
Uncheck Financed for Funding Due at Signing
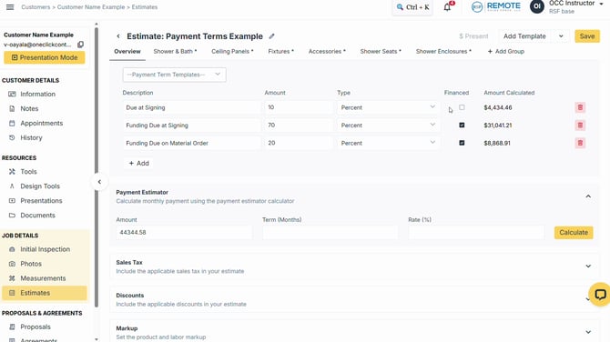click(462, 126)
